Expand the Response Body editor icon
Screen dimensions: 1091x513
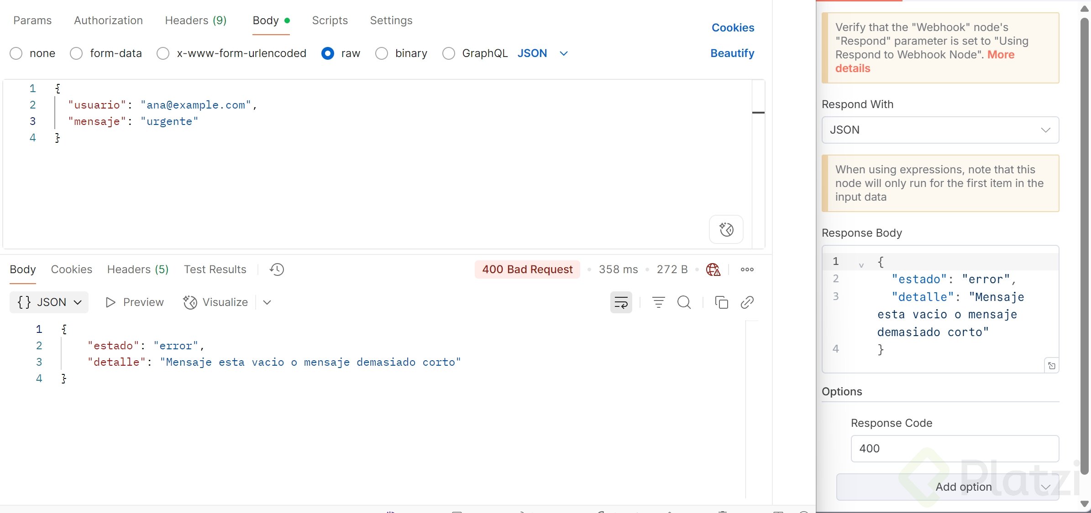1052,366
